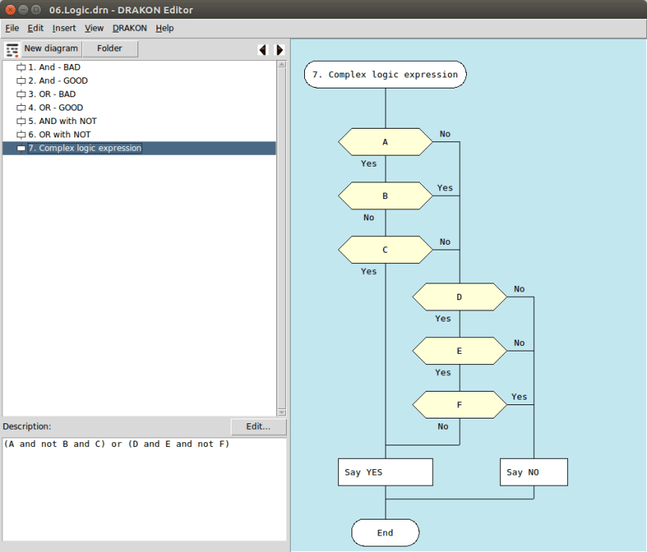Select the F question icon

coord(459,404)
